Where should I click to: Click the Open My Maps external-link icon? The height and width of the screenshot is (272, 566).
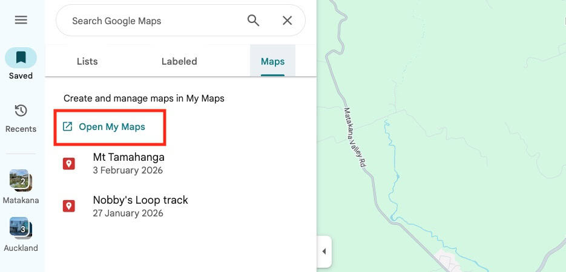point(68,127)
